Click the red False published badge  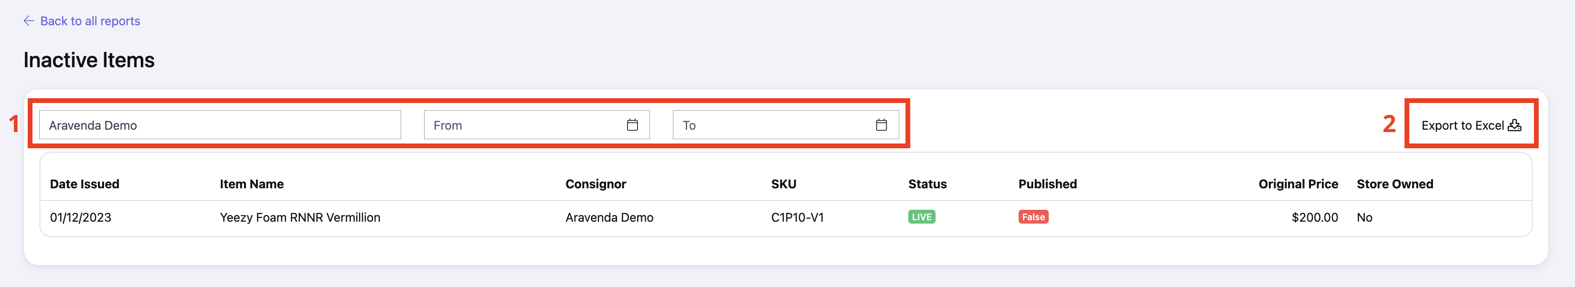point(1033,217)
